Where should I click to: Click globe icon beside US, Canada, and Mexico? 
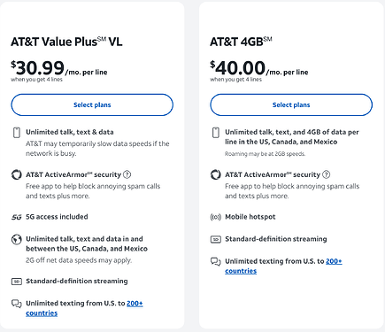pyautogui.click(x=17, y=239)
